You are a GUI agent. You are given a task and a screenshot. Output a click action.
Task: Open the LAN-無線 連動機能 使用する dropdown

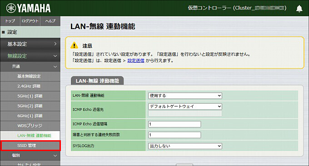[185, 96]
